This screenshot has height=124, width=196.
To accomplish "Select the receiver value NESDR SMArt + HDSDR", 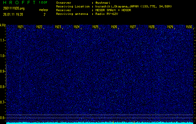I will pyautogui.click(x=113, y=10).
